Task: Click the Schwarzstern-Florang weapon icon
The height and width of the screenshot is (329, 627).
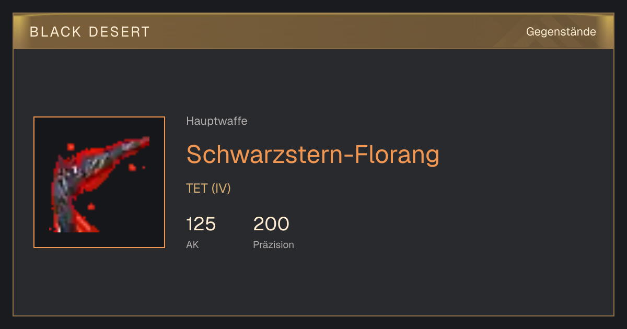Action: pos(99,182)
